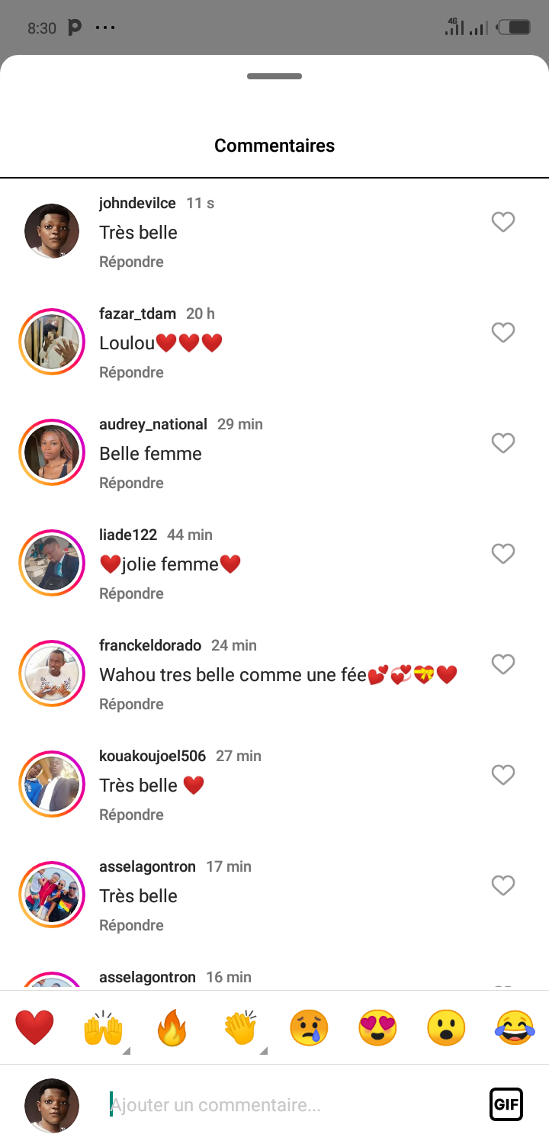
Task: Tap the raised hands emoji reaction
Action: point(103,1027)
